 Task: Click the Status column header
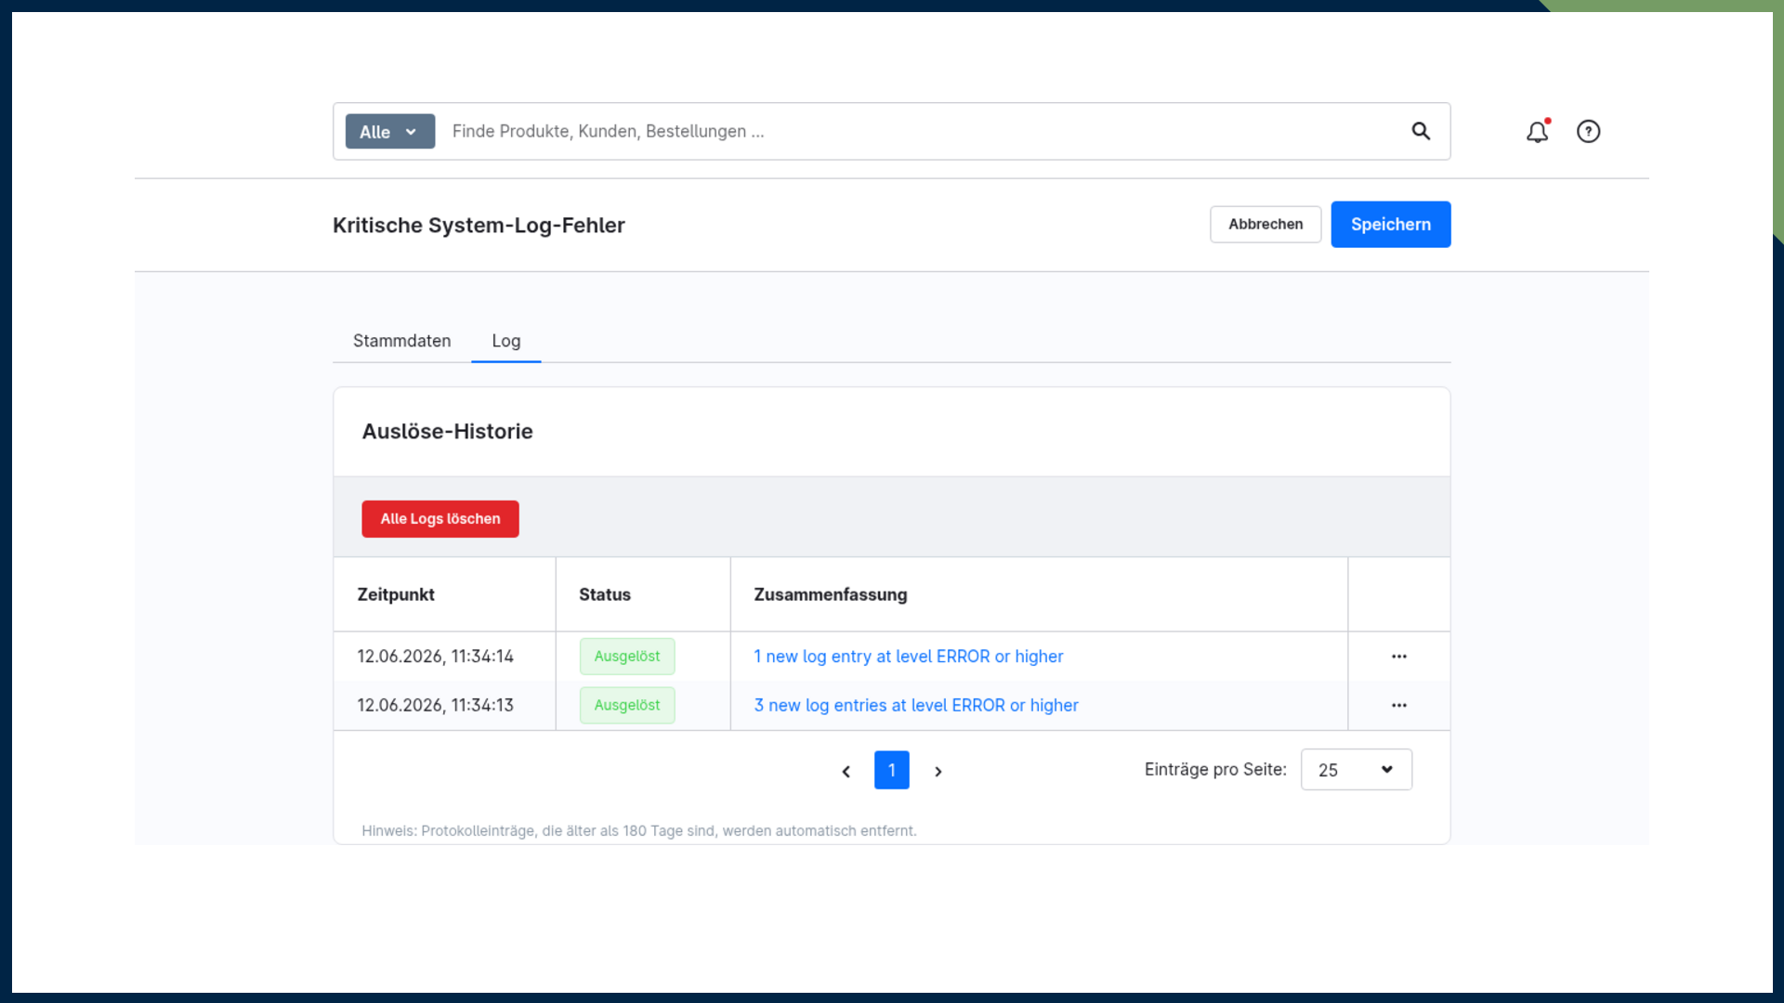pos(605,594)
